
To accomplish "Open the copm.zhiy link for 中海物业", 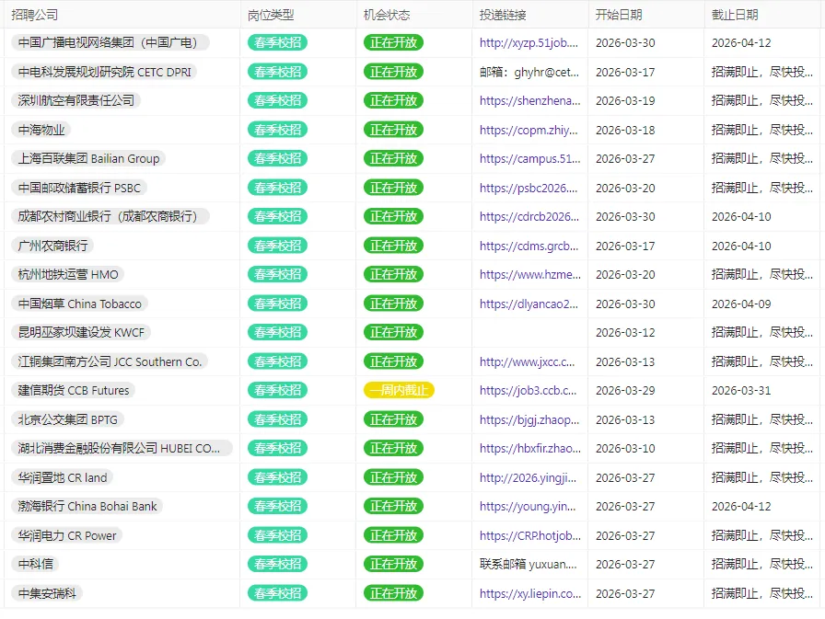I will [529, 130].
